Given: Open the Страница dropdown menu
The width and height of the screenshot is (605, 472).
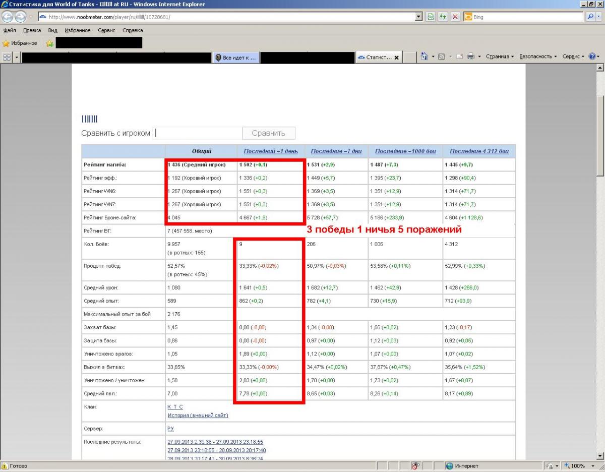Looking at the screenshot, I should click(500, 56).
